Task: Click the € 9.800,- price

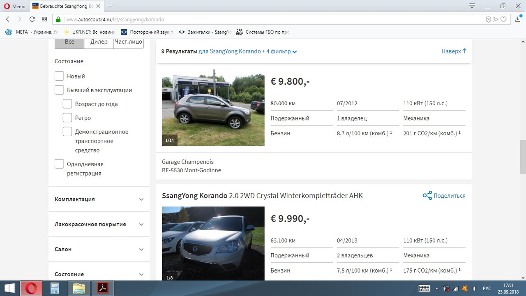Action: point(290,81)
